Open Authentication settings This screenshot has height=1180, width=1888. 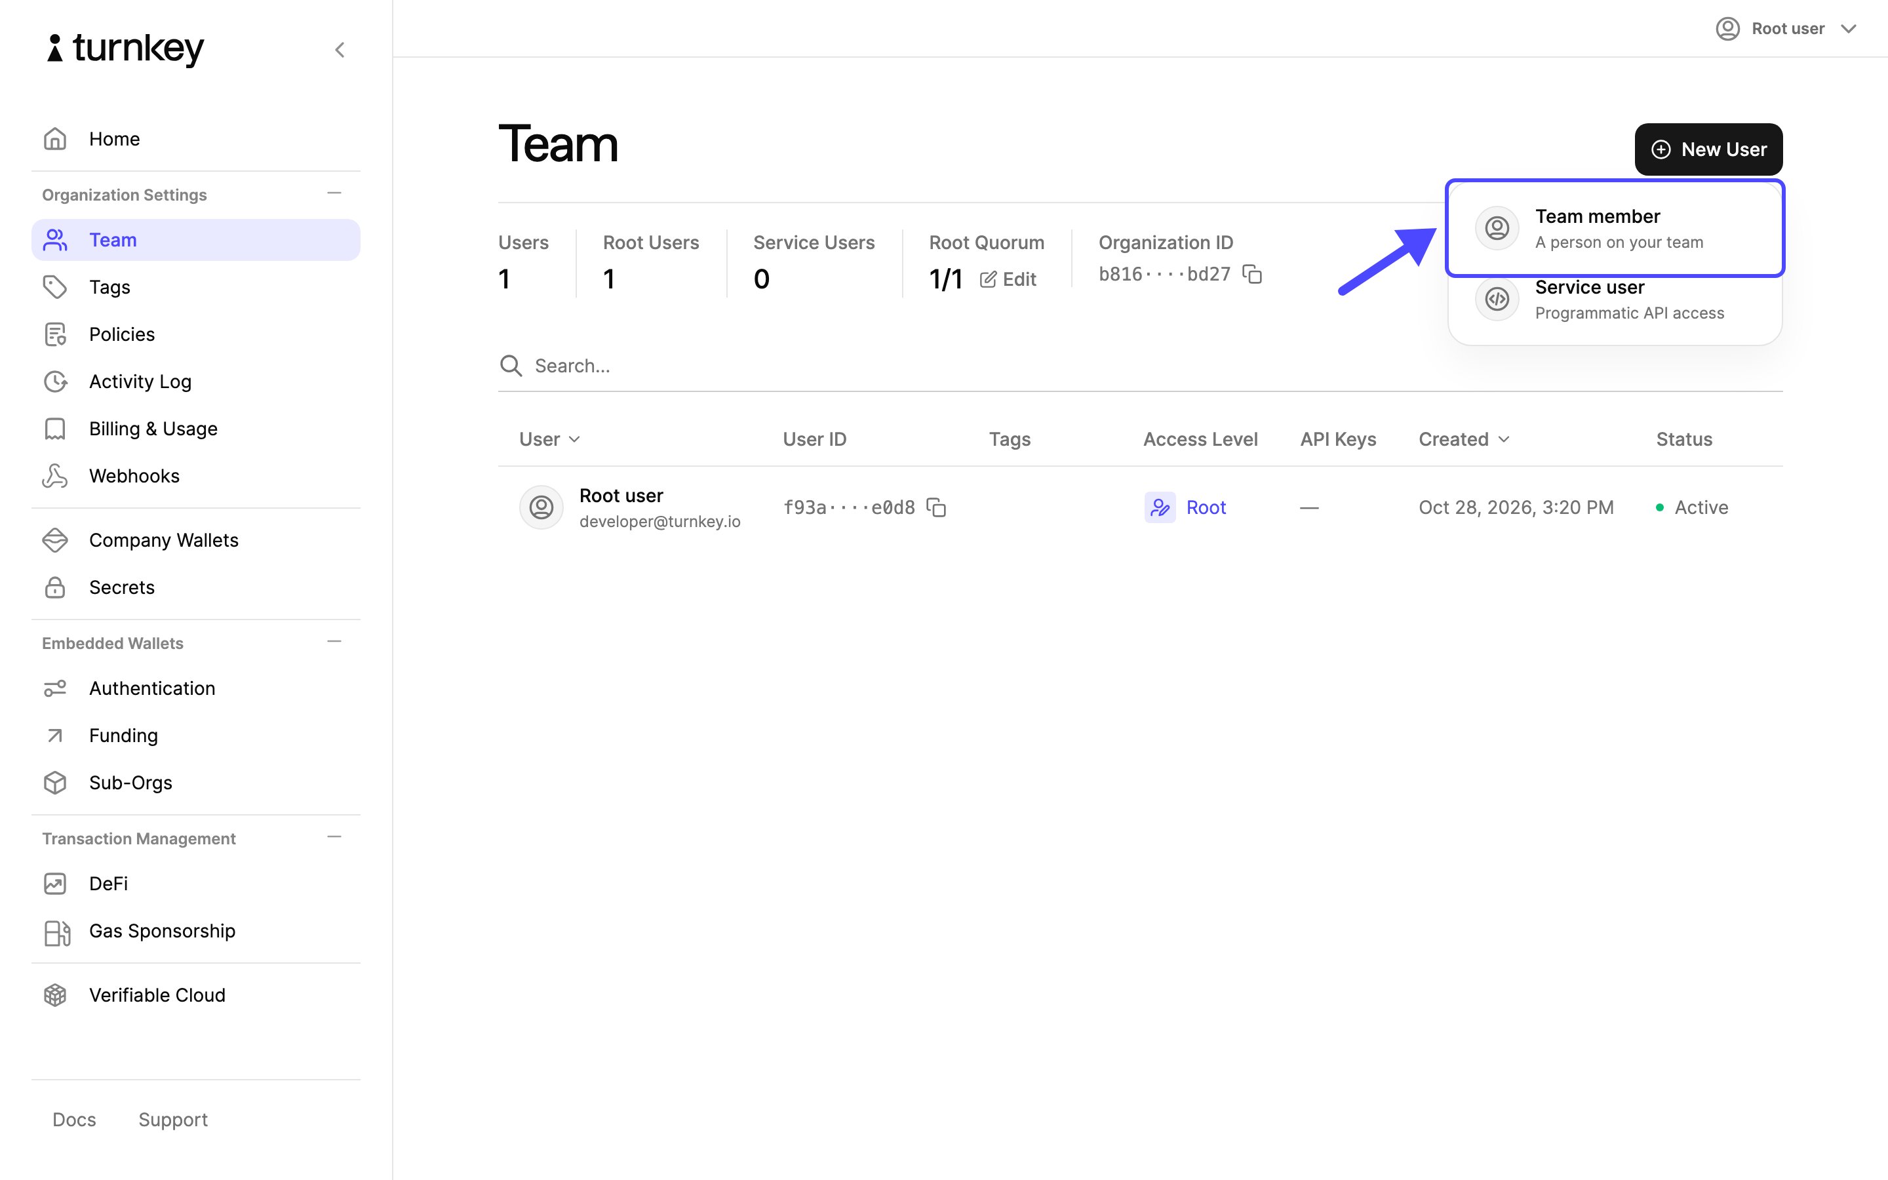(x=196, y=688)
